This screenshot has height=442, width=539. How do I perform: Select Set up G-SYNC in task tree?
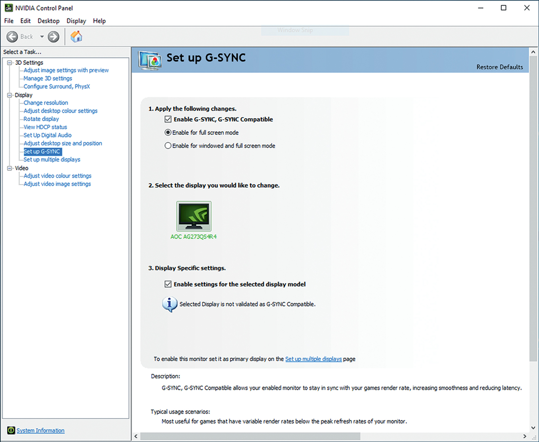[x=43, y=151]
